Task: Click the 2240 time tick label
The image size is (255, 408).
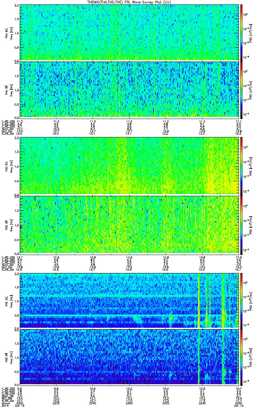Action: point(92,403)
